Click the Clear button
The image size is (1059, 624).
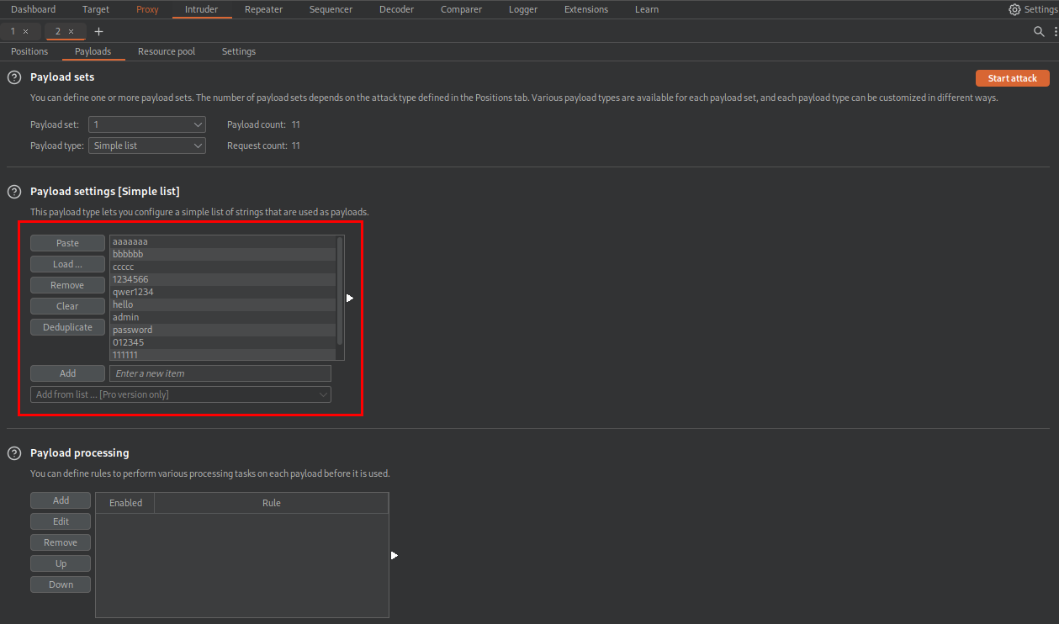pyautogui.click(x=67, y=306)
